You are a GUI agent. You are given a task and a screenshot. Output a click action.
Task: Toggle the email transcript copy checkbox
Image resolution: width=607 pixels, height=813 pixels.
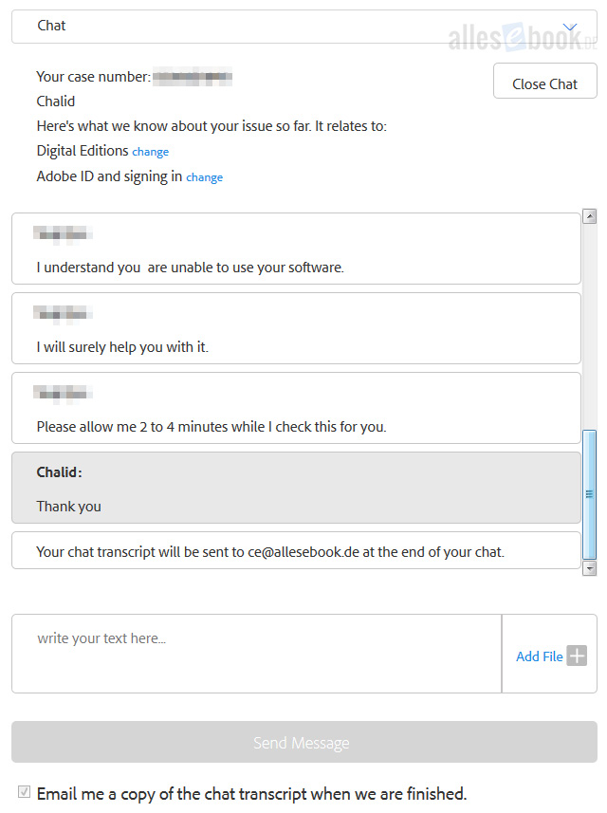24,792
